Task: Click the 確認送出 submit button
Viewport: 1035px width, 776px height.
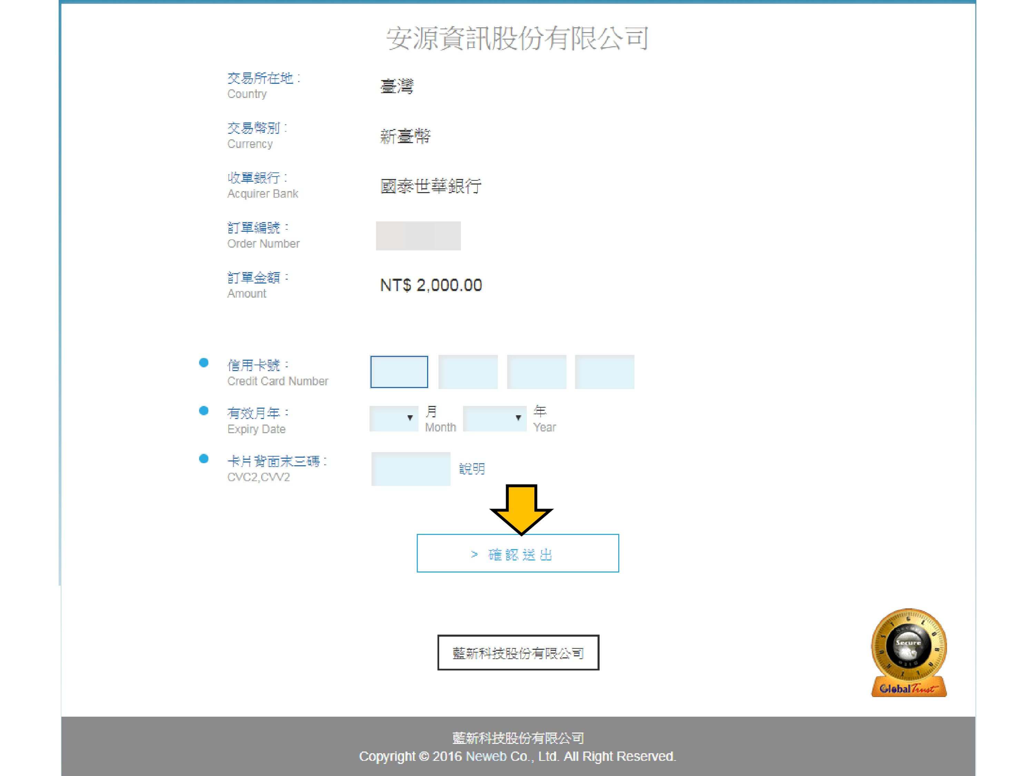Action: 517,553
